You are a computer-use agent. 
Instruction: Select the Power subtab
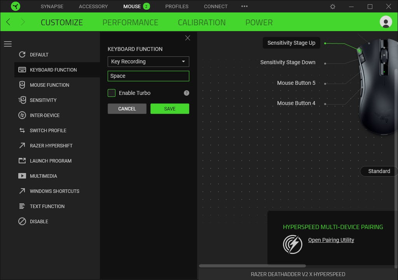pyautogui.click(x=259, y=22)
